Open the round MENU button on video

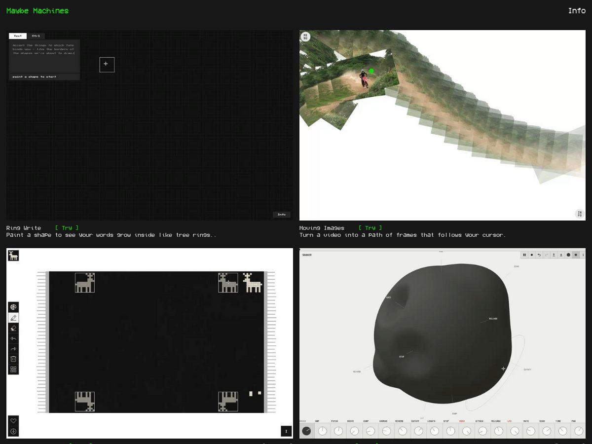[x=305, y=37]
